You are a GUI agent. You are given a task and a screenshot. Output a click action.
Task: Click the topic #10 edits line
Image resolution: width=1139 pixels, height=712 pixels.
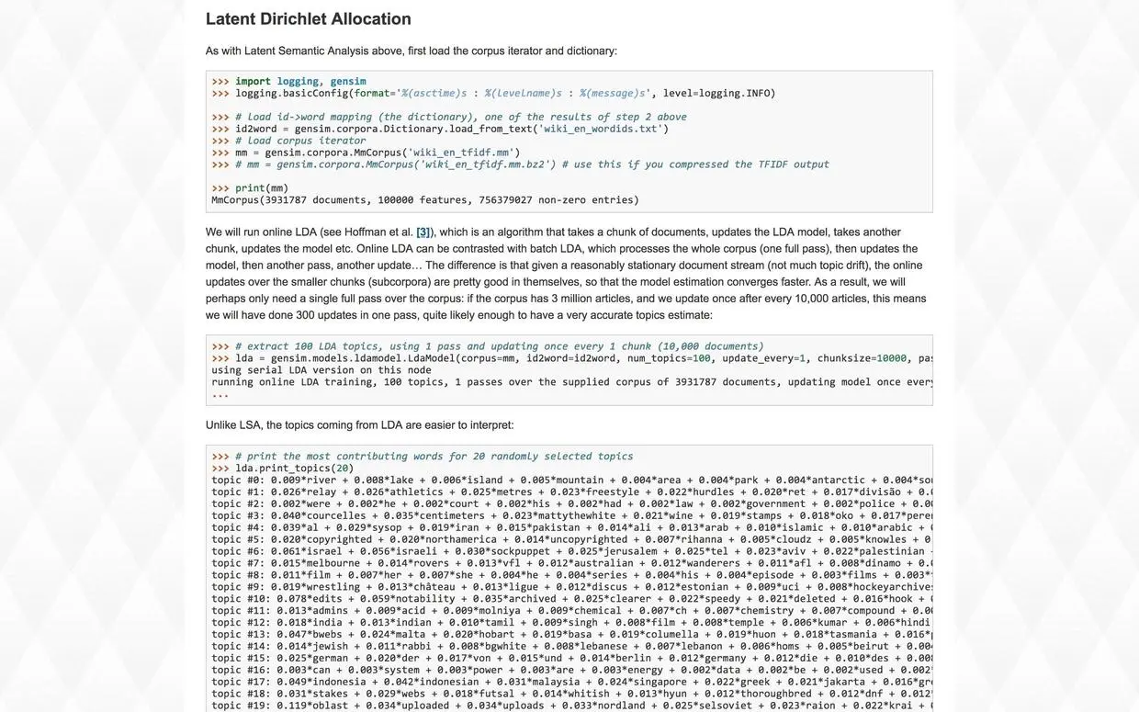click(x=572, y=600)
